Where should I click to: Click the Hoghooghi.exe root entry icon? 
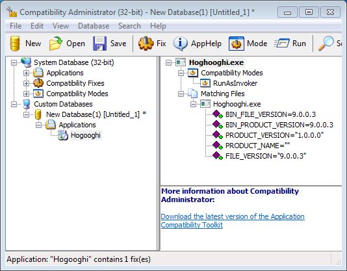coord(181,62)
